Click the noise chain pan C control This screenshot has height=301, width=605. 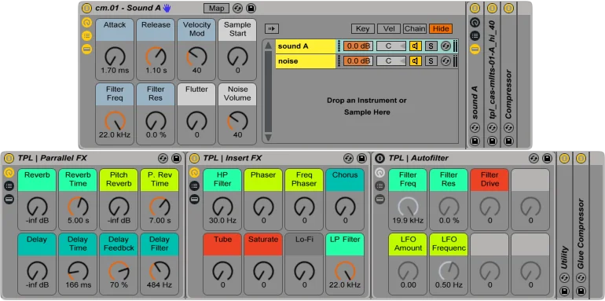391,61
